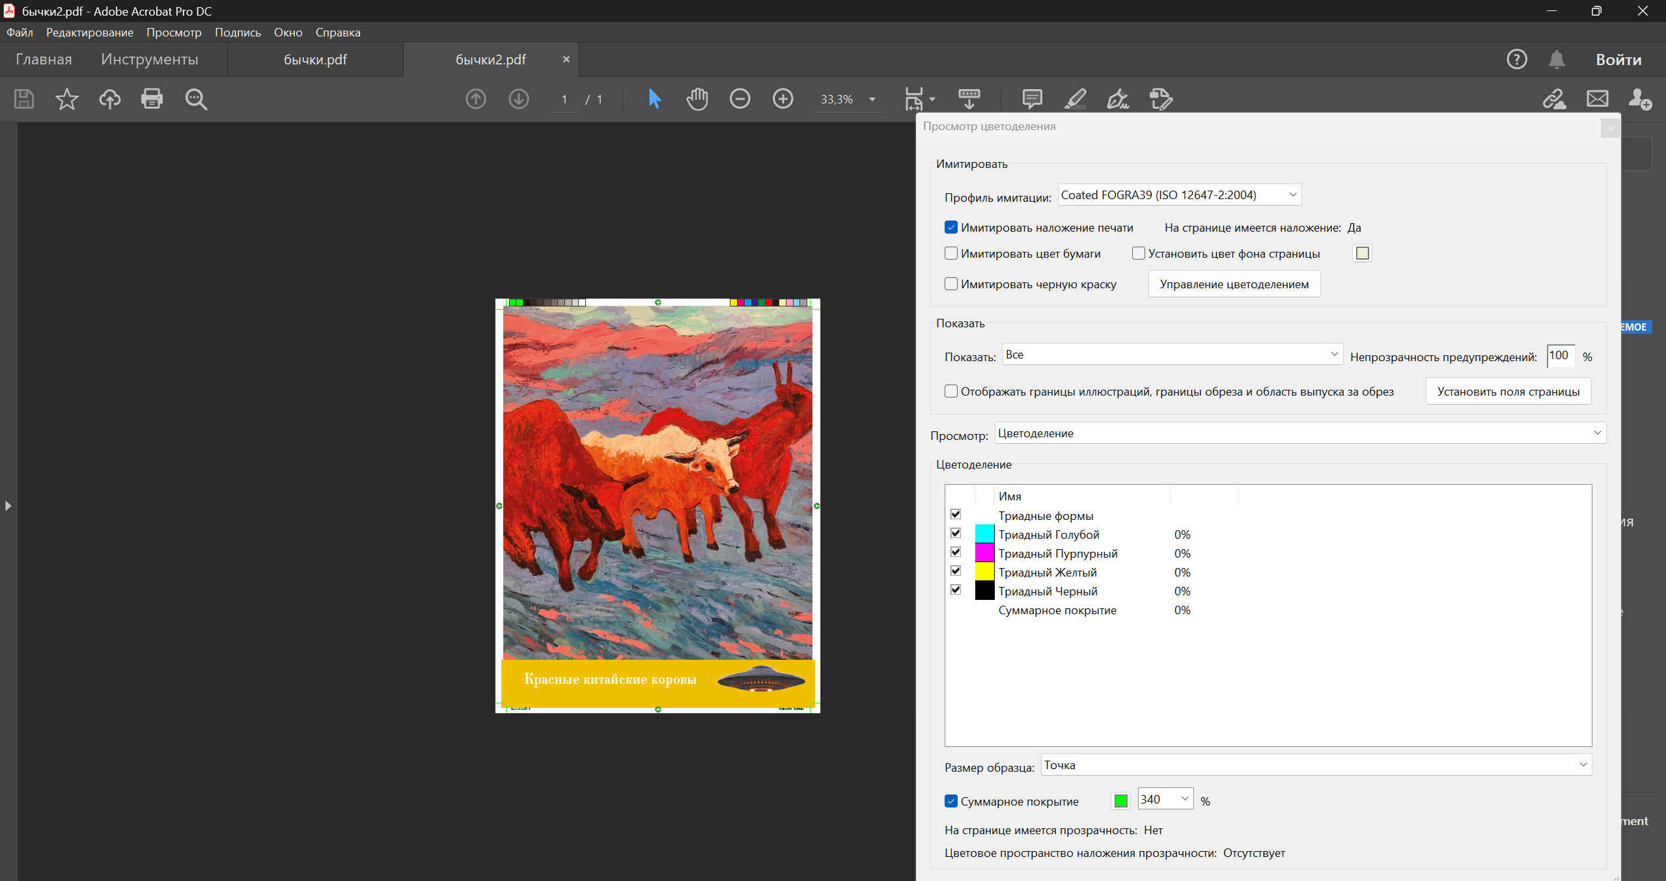Click the Find text magnifier icon
The image size is (1666, 881).
pos(196,99)
